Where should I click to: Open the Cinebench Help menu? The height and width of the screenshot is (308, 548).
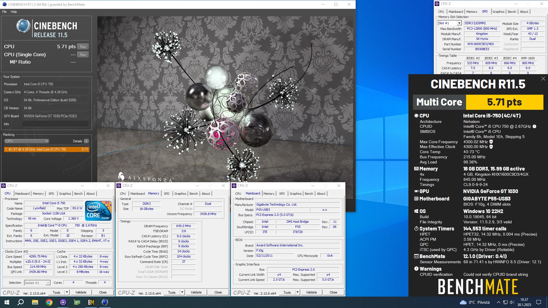click(14, 12)
